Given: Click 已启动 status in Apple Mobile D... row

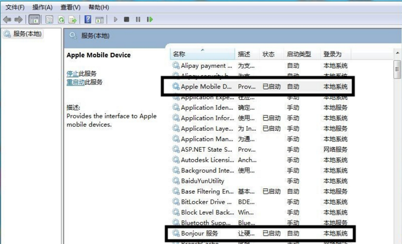Looking at the screenshot, I should [x=271, y=87].
